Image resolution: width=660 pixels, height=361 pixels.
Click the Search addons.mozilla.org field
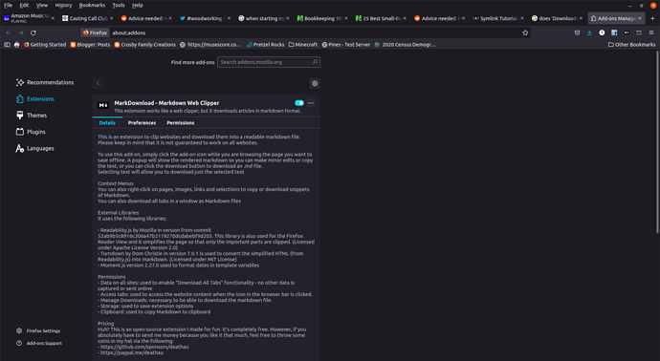[x=269, y=62]
